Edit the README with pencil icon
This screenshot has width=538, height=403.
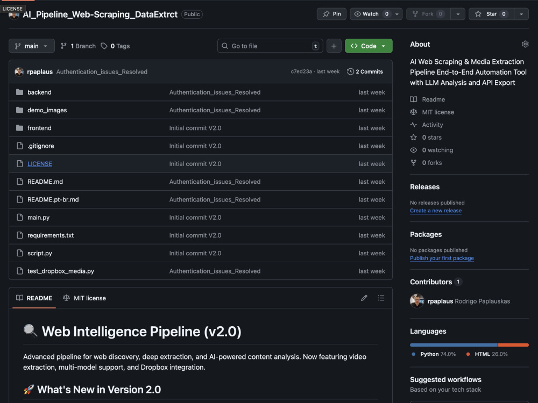(x=364, y=298)
